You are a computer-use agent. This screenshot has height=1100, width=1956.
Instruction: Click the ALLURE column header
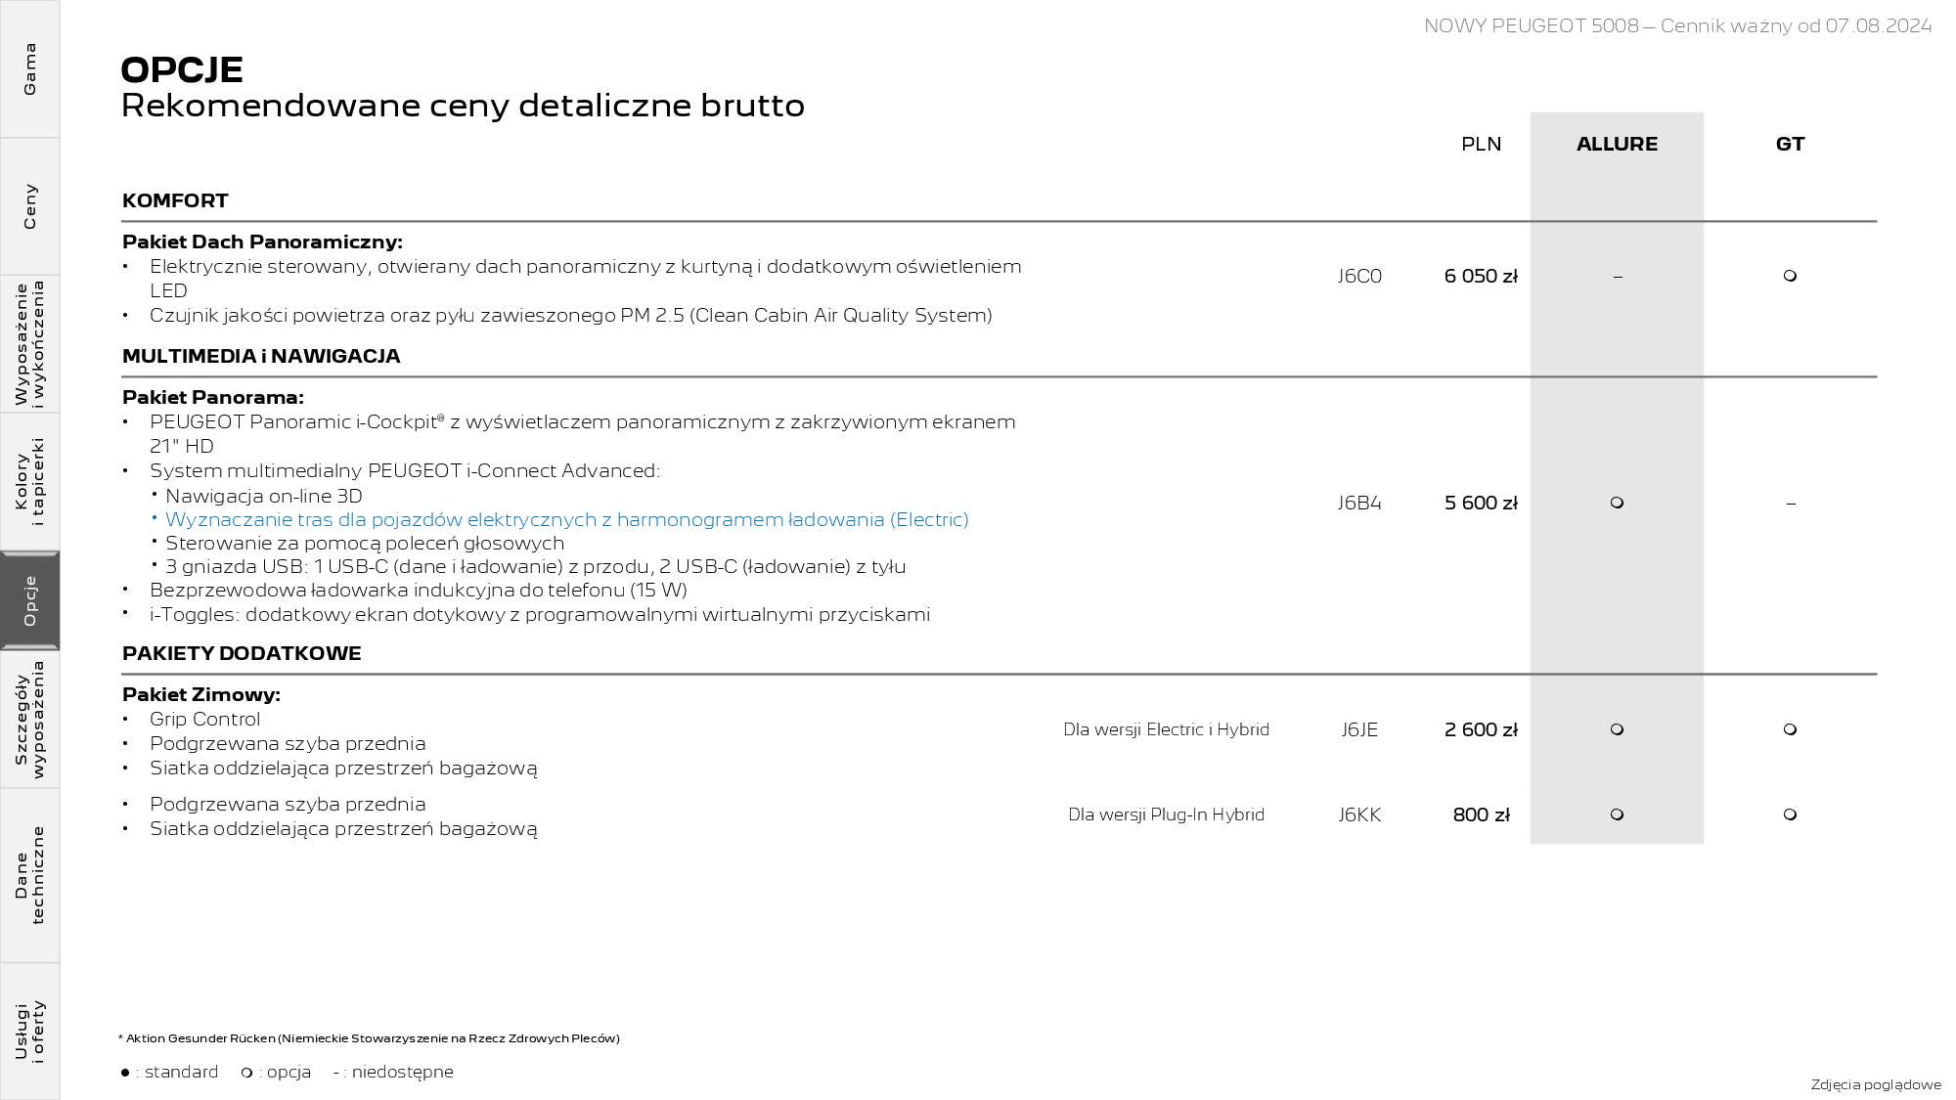coord(1617,144)
